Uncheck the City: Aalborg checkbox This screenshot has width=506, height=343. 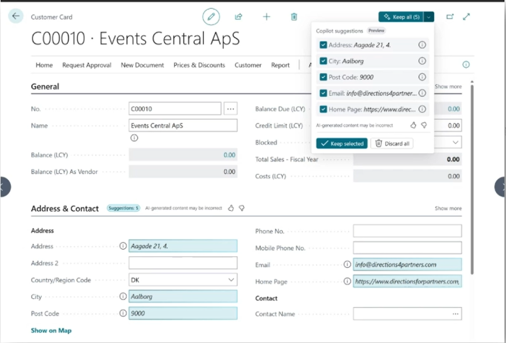[x=323, y=61]
